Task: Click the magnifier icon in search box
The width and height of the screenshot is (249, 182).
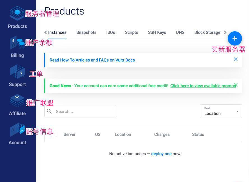Action: click(x=49, y=111)
